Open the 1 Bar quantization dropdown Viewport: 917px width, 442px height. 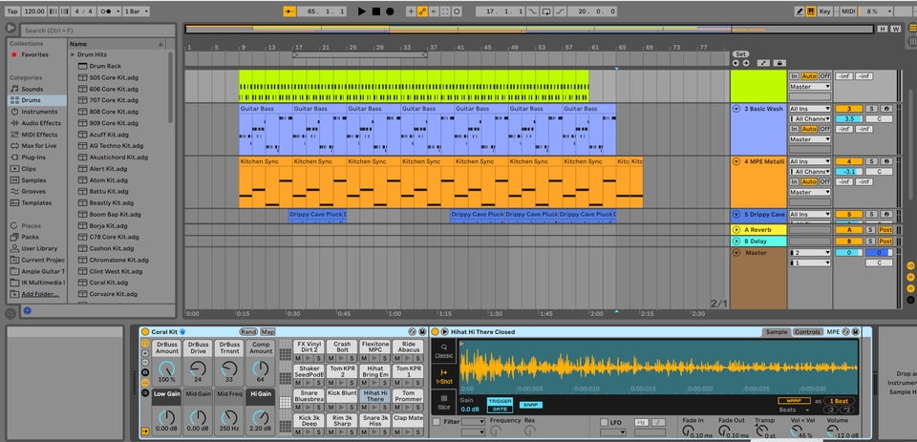[x=138, y=11]
